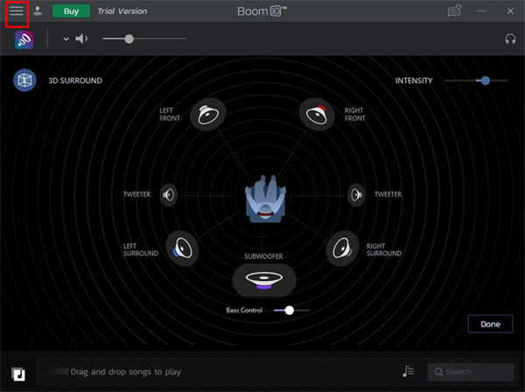This screenshot has height=392, width=525.
Task: Select the headphone type icon
Action: click(510, 39)
